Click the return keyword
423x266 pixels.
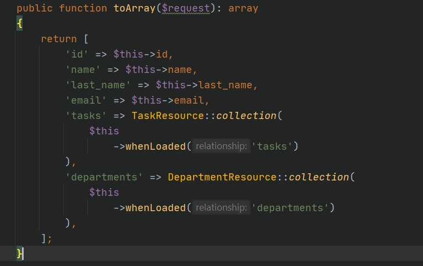[59, 39]
